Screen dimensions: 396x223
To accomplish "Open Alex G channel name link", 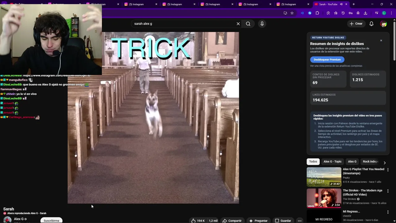I will coord(19,219).
